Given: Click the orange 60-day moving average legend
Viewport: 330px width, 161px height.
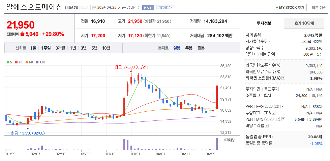Looking at the screenshot, I should click(29, 62).
